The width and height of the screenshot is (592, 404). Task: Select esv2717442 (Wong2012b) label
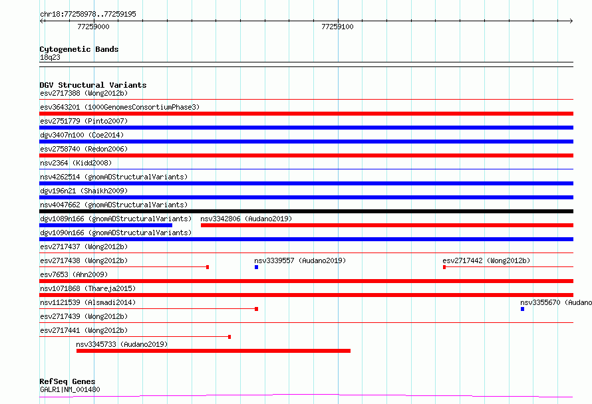[x=486, y=260]
